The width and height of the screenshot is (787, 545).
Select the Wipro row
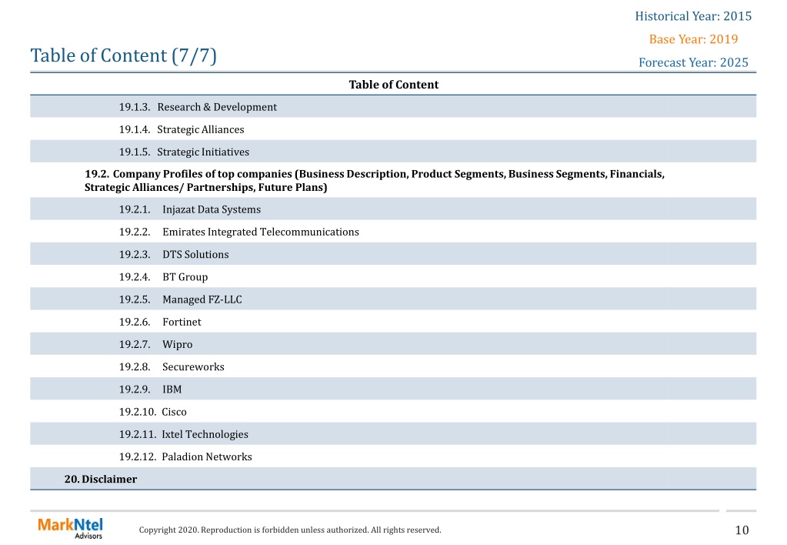[x=393, y=344]
